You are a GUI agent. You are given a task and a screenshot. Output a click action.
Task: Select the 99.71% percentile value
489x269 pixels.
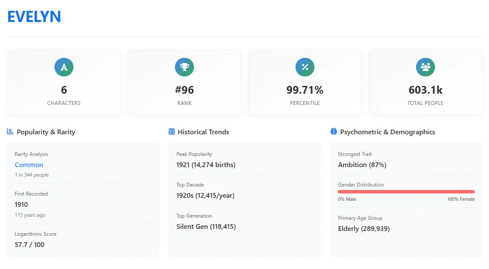pyautogui.click(x=305, y=90)
